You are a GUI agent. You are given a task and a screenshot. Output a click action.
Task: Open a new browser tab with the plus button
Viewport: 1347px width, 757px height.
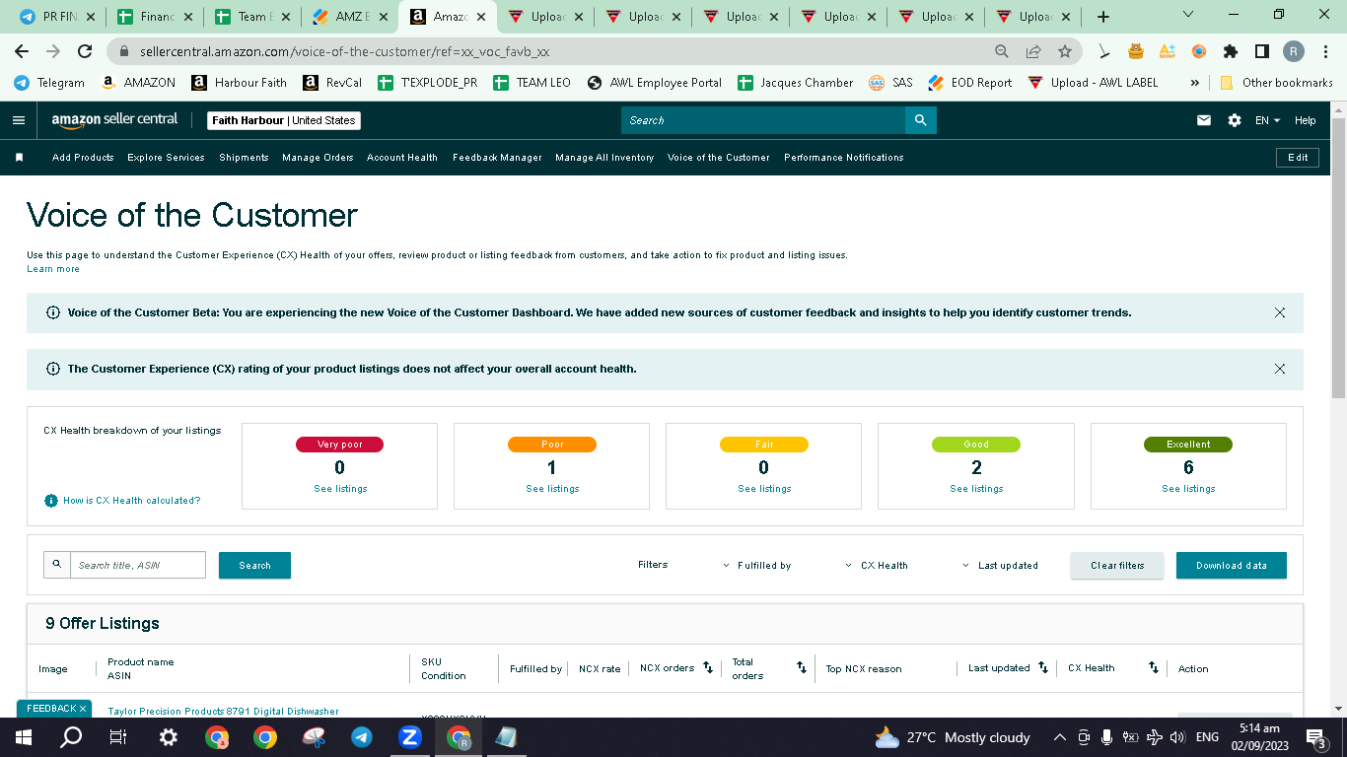pyautogui.click(x=1103, y=17)
